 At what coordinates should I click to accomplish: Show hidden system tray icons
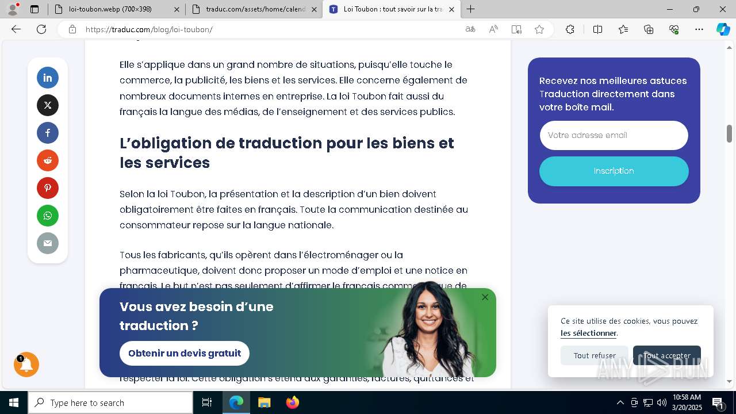pos(620,402)
